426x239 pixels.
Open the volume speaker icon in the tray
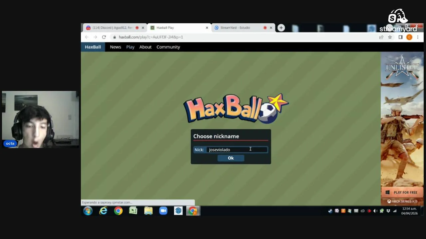point(375,211)
